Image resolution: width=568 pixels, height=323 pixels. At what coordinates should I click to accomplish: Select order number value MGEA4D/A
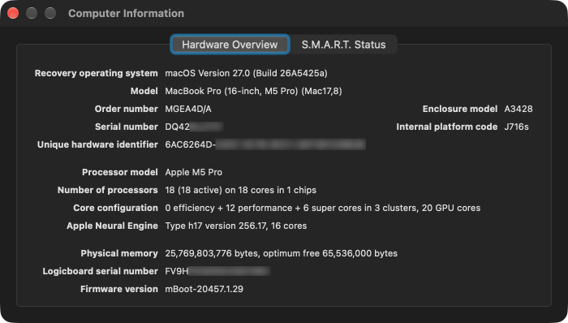click(188, 109)
